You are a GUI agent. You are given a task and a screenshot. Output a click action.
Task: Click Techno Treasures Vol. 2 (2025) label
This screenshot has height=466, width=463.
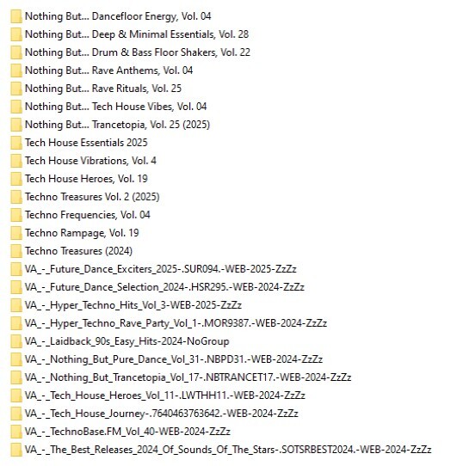[x=92, y=197]
